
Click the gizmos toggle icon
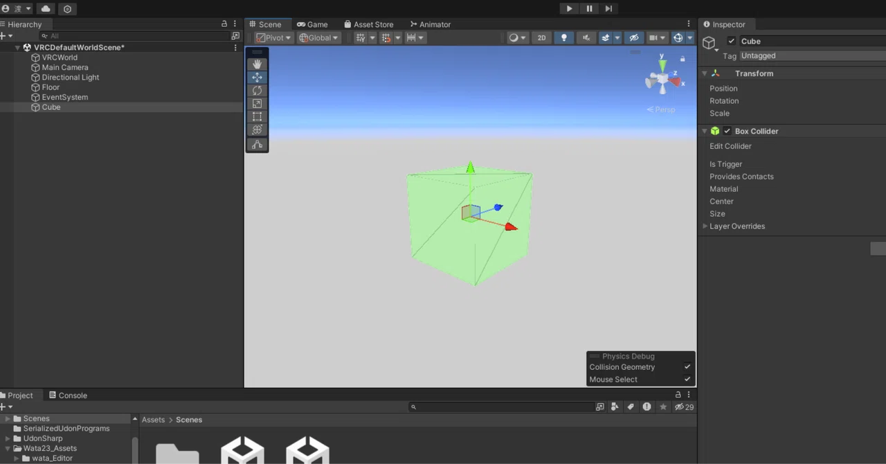point(678,38)
